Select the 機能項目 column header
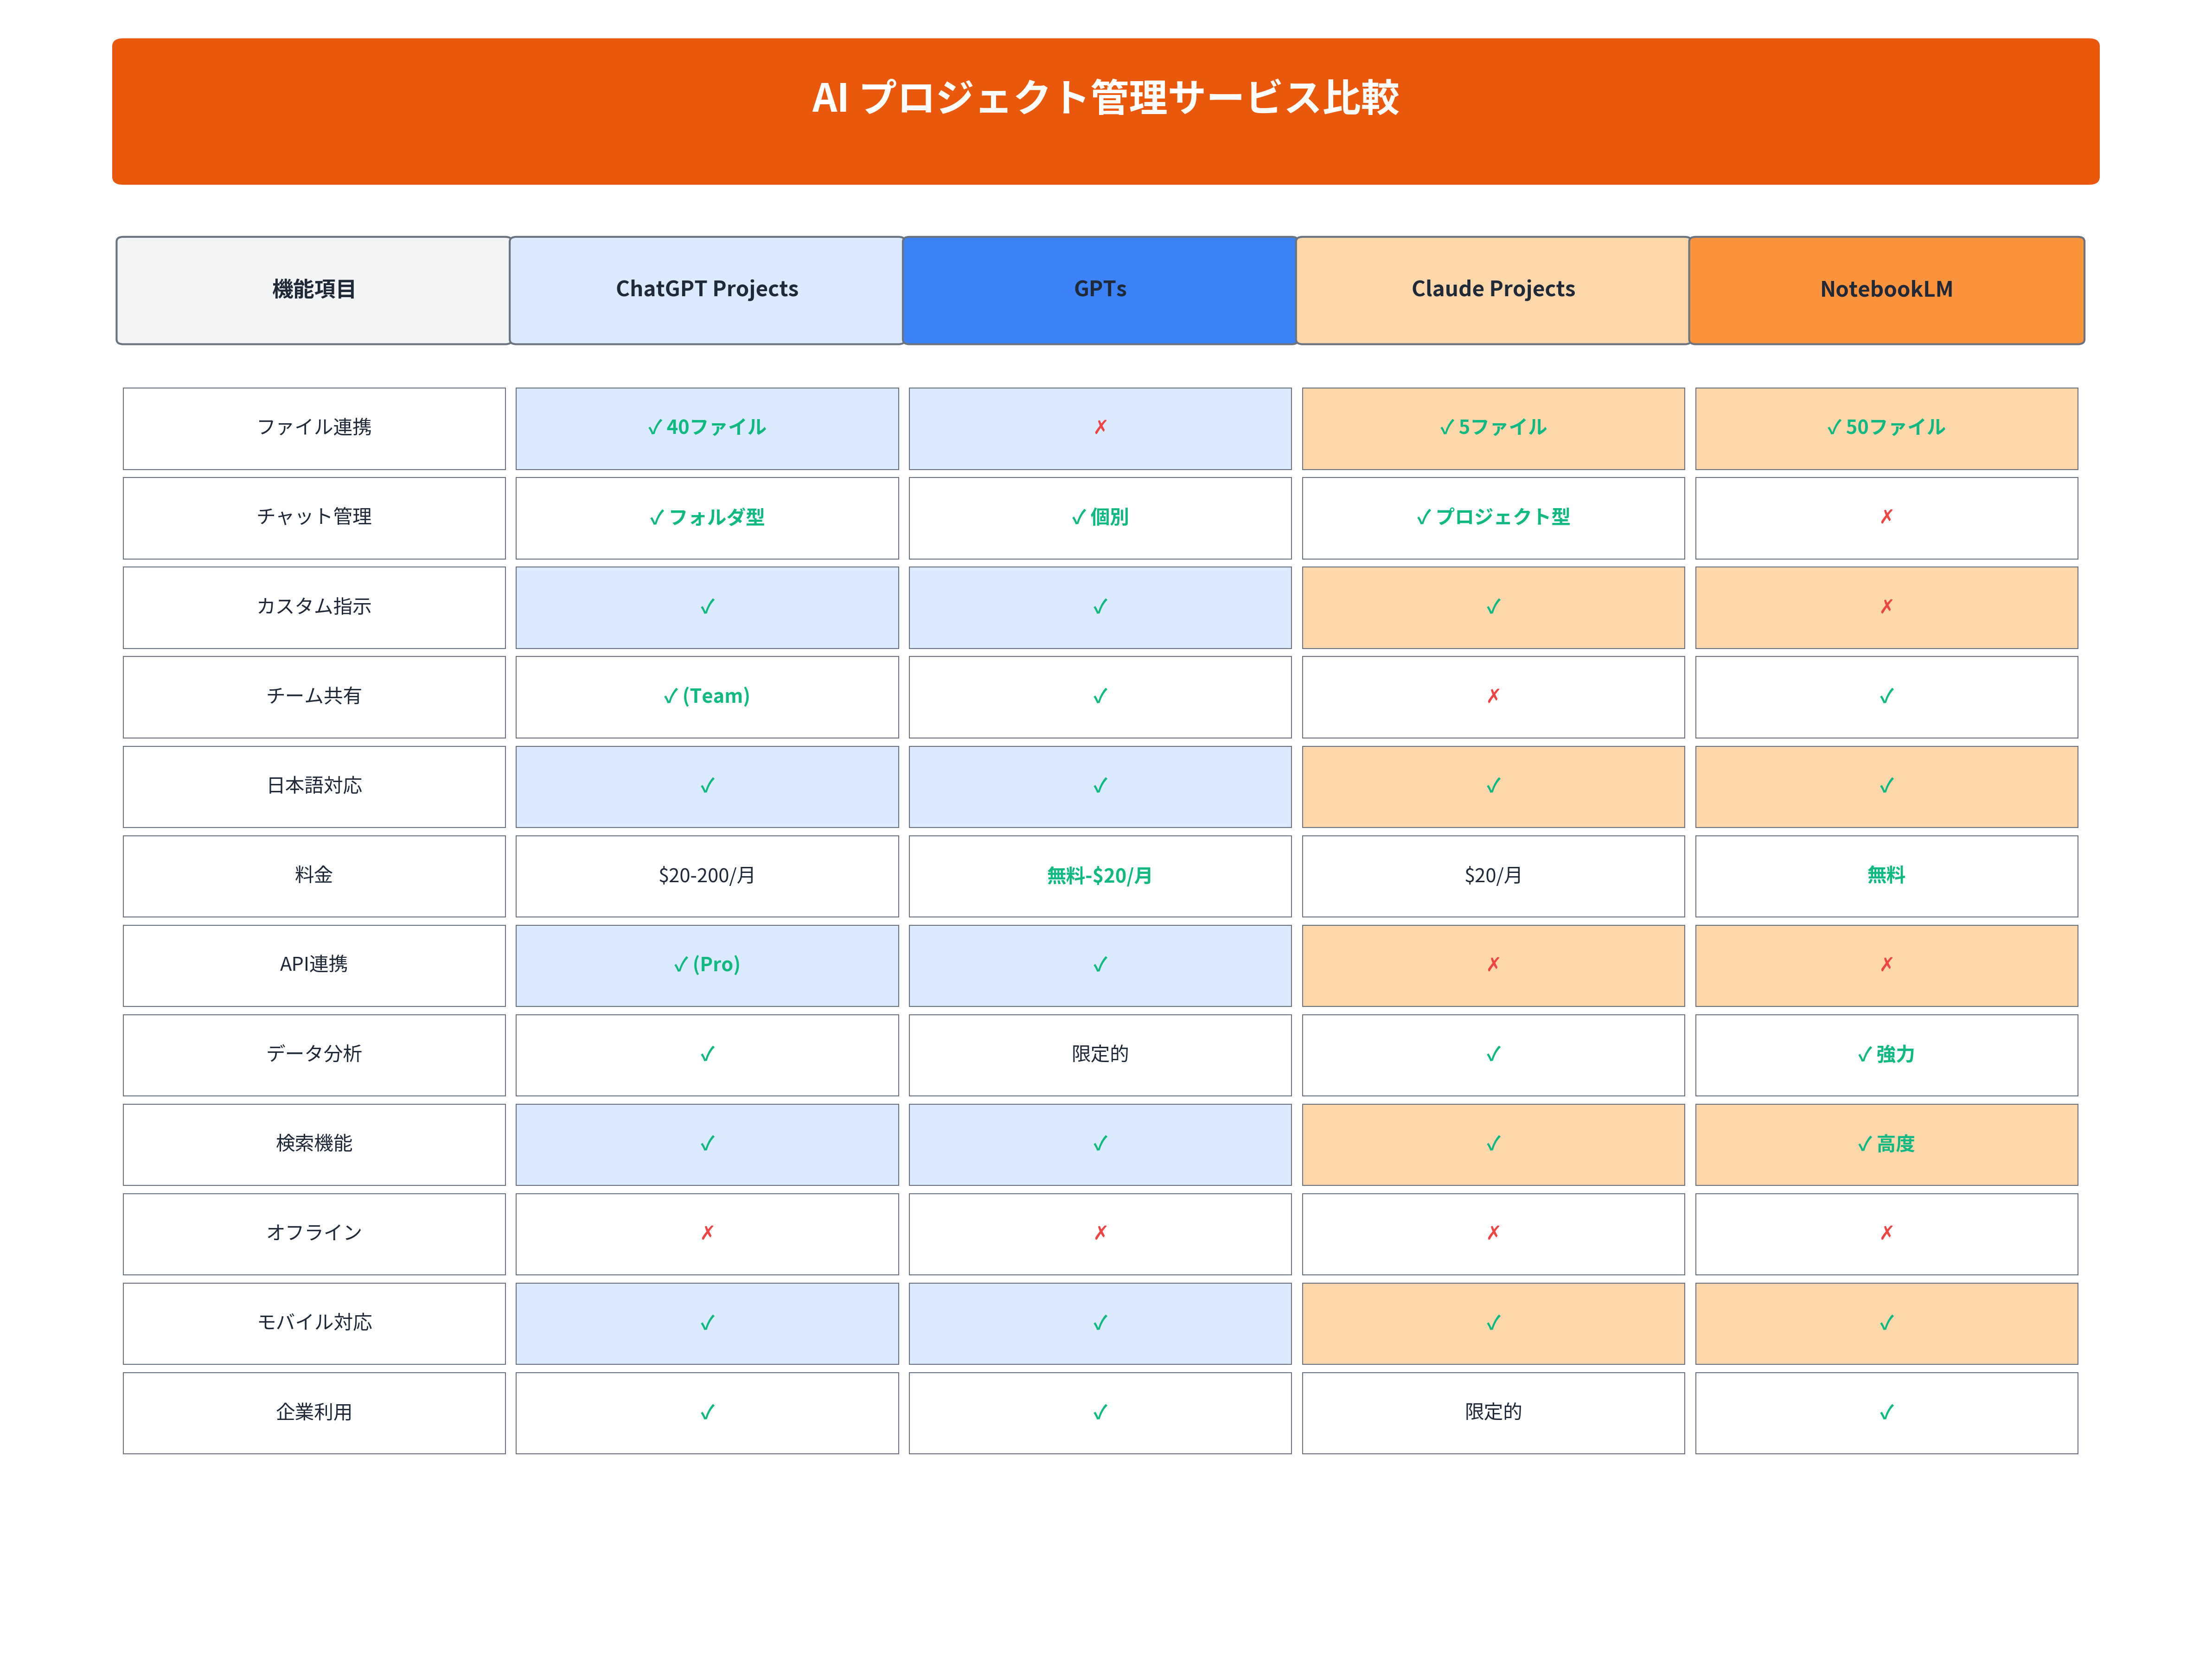2212x1655 pixels. point(313,290)
